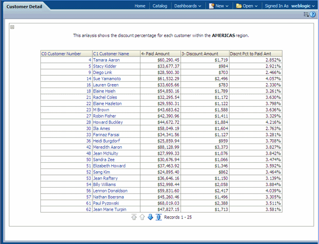The image size is (319, 244).
Task: Open the Catalog menu item
Action: (159, 6)
